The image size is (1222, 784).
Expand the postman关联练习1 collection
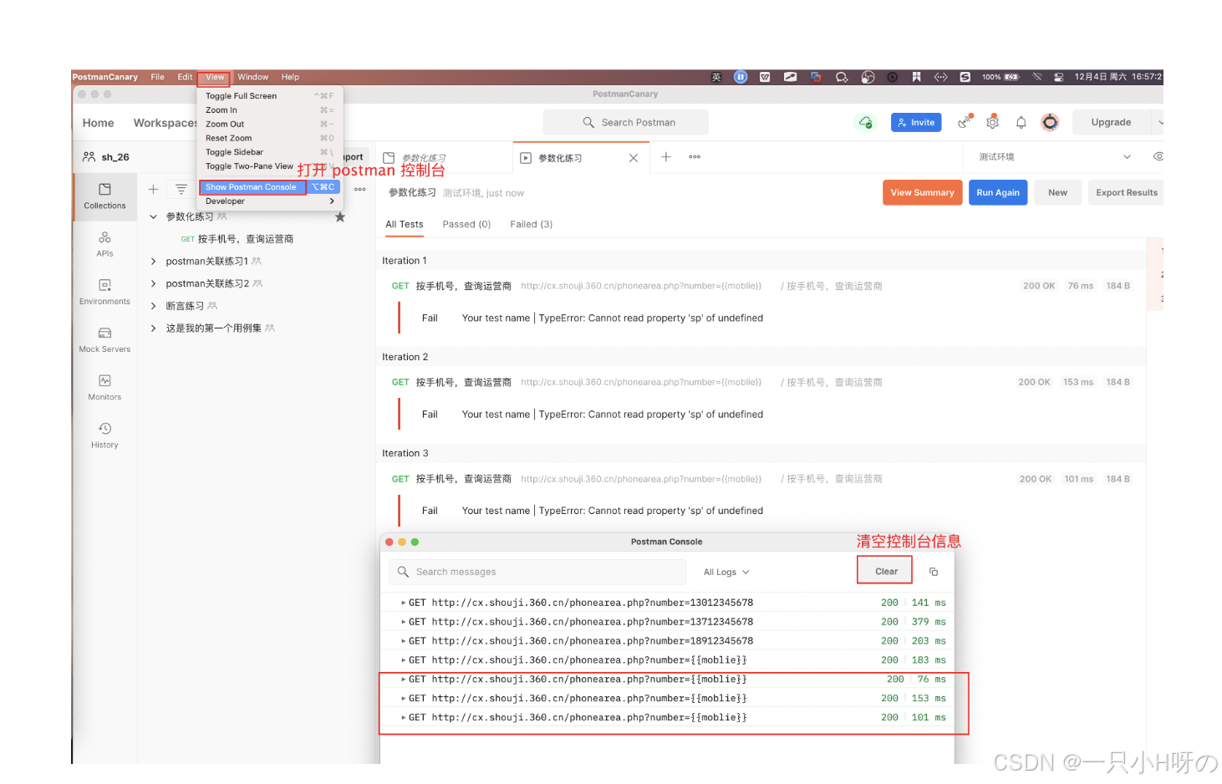(153, 262)
